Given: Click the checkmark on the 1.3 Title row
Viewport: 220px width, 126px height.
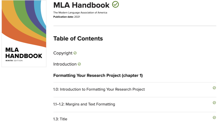Looking at the screenshot, I should click(x=214, y=117).
